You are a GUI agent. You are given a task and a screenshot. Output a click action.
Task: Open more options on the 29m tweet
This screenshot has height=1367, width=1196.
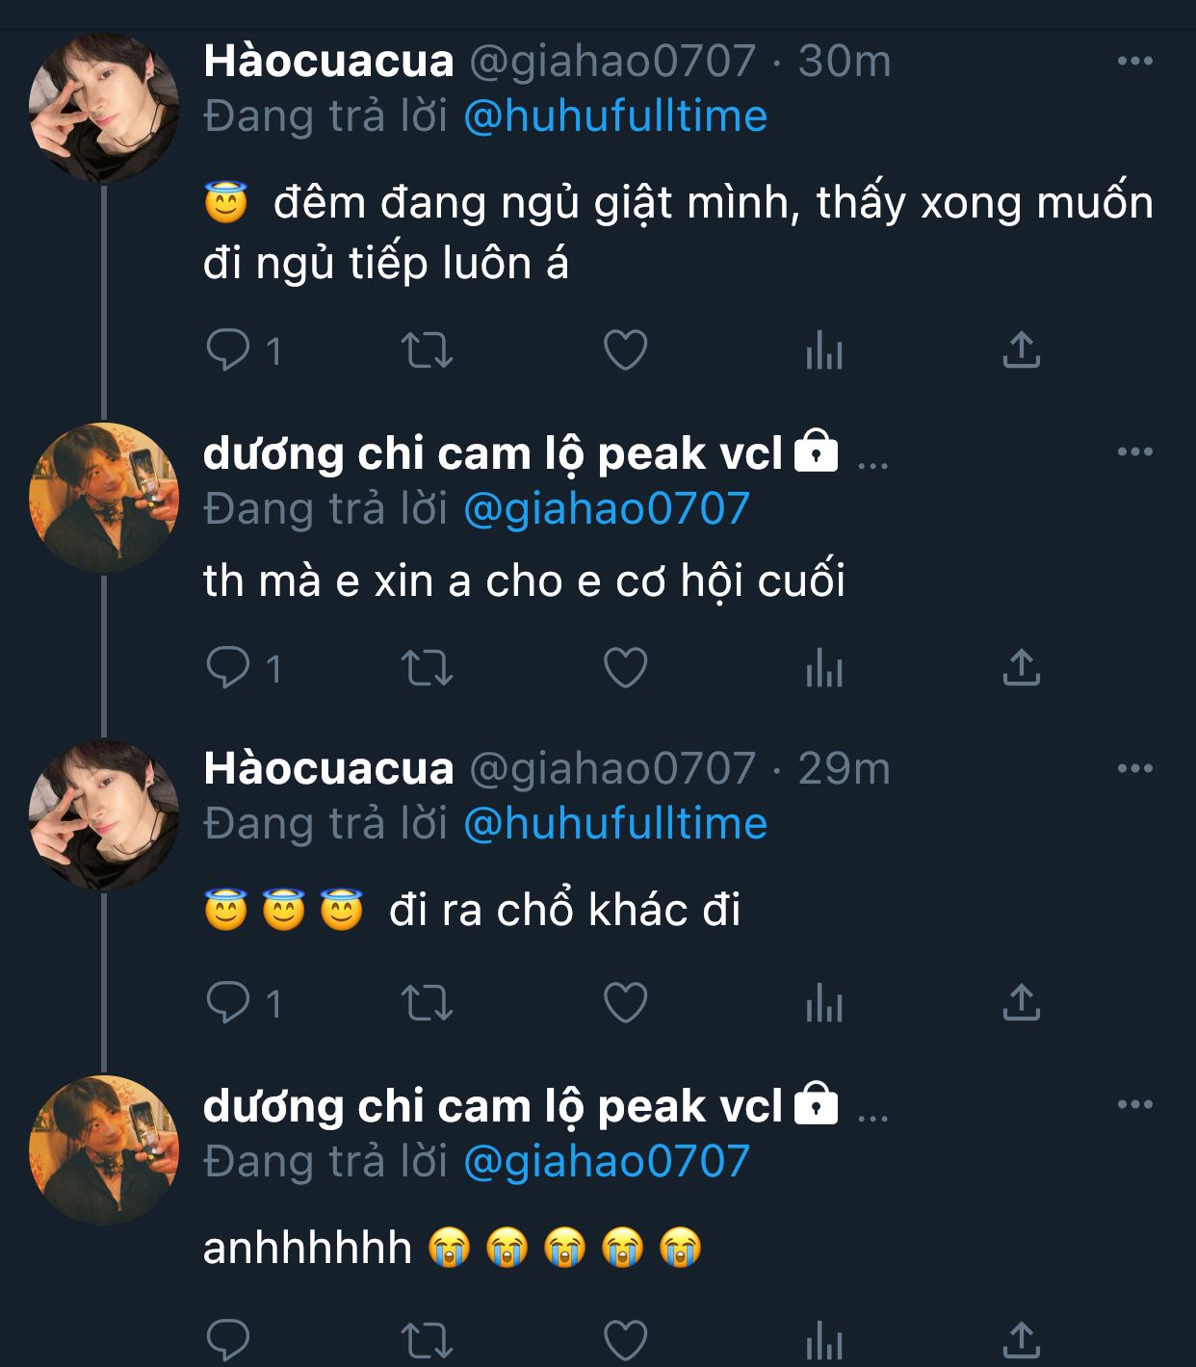click(1134, 768)
